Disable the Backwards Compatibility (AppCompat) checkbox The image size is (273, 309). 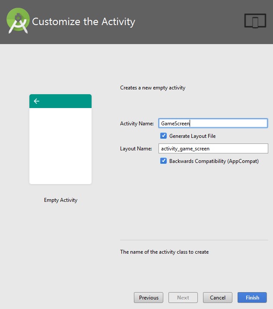pos(164,161)
